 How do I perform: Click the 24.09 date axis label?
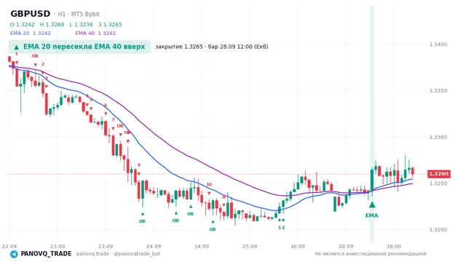click(x=154, y=246)
